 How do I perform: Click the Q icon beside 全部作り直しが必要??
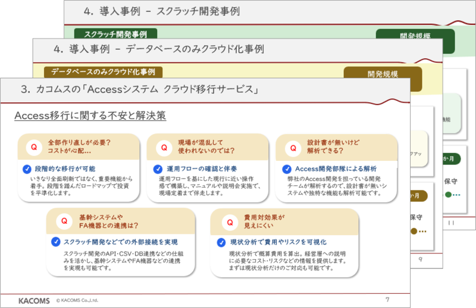34,146
